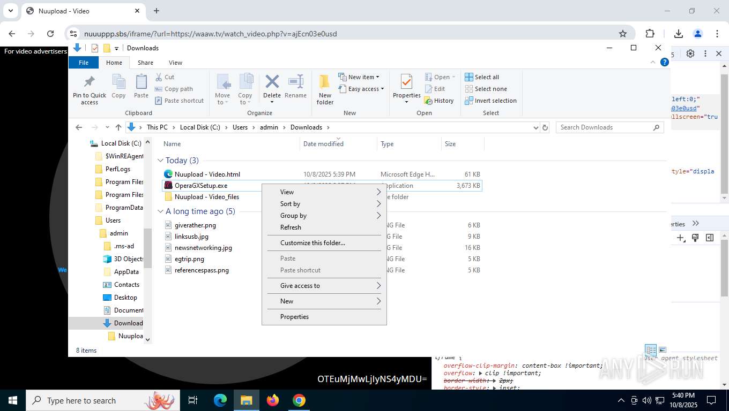Image resolution: width=729 pixels, height=411 pixels.
Task: Click Users in breadcrumb path
Action: click(240, 127)
